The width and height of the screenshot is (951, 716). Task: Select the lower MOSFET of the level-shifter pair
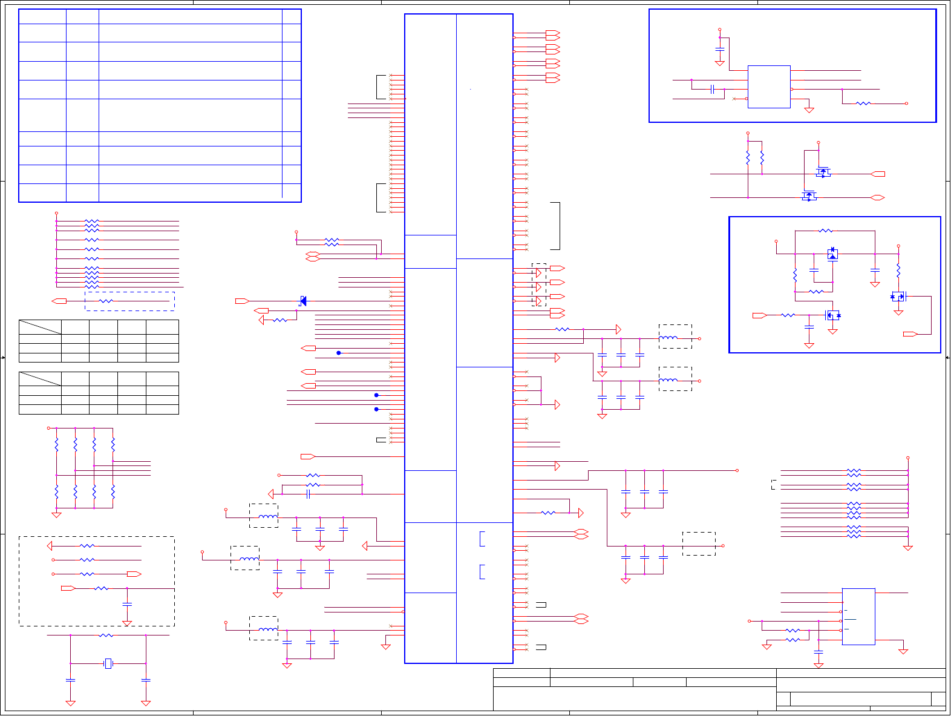809,195
